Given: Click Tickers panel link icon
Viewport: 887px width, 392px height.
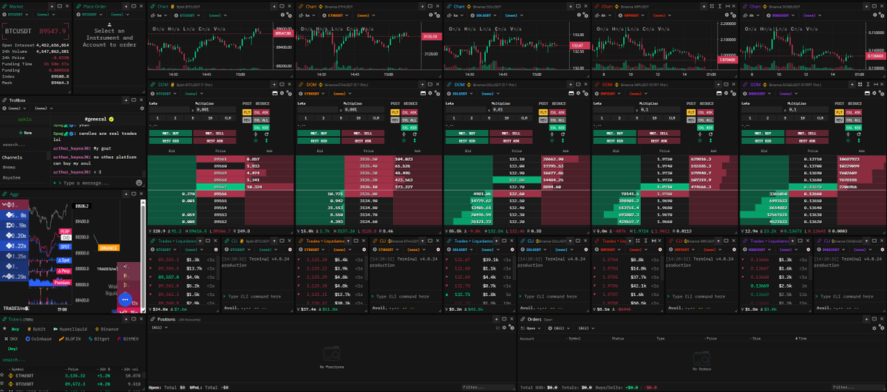Looking at the screenshot, I should pyautogui.click(x=4, y=319).
